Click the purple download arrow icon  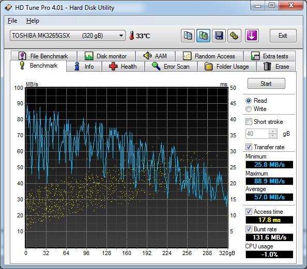(x=252, y=36)
